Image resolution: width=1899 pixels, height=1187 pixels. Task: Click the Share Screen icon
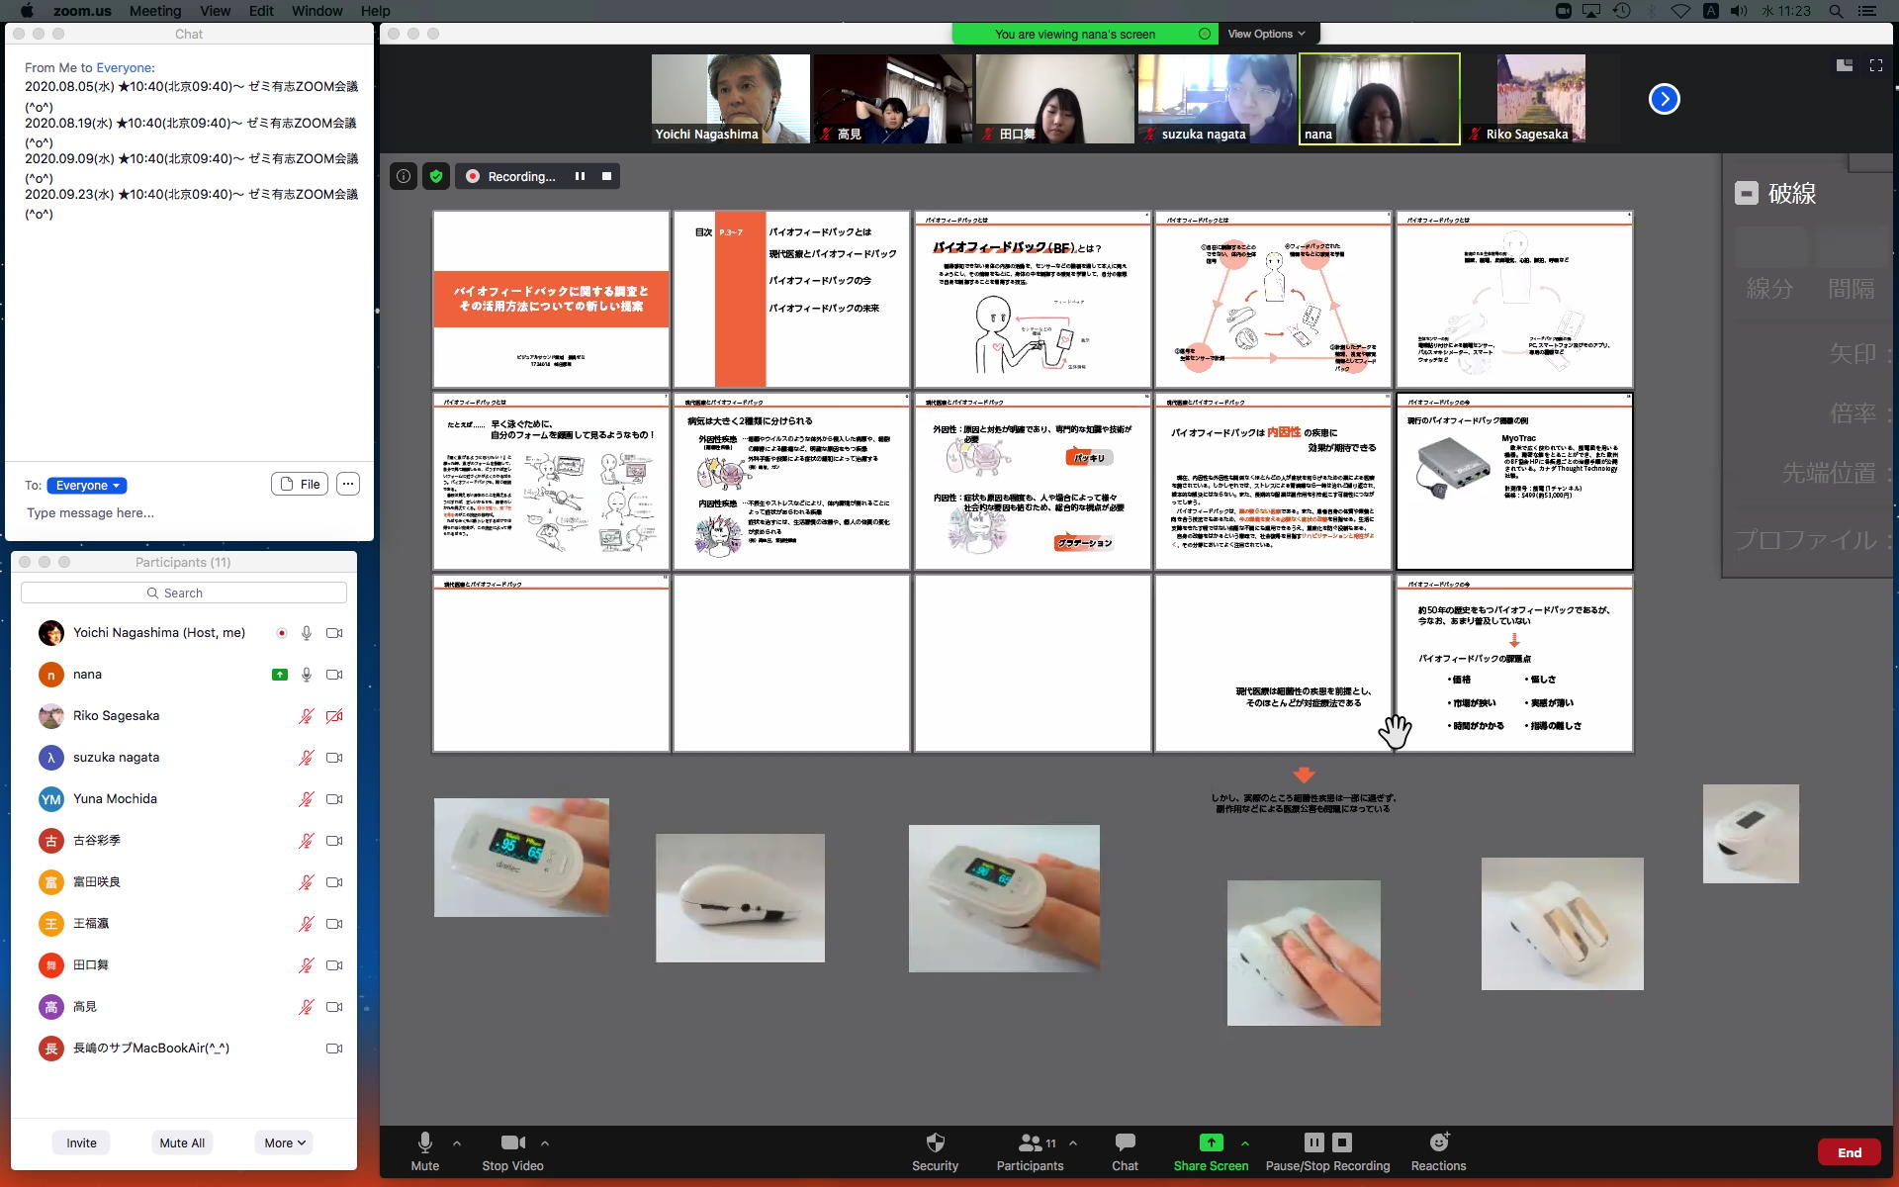1211,1142
